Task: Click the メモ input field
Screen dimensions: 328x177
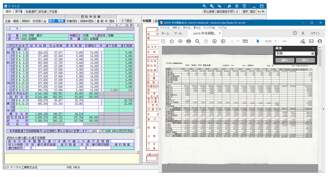Action: (63, 28)
